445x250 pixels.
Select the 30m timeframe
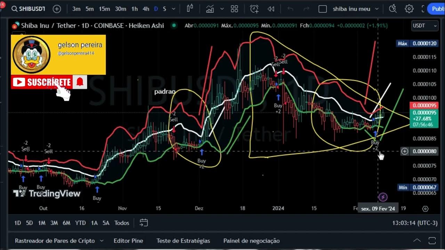(120, 9)
